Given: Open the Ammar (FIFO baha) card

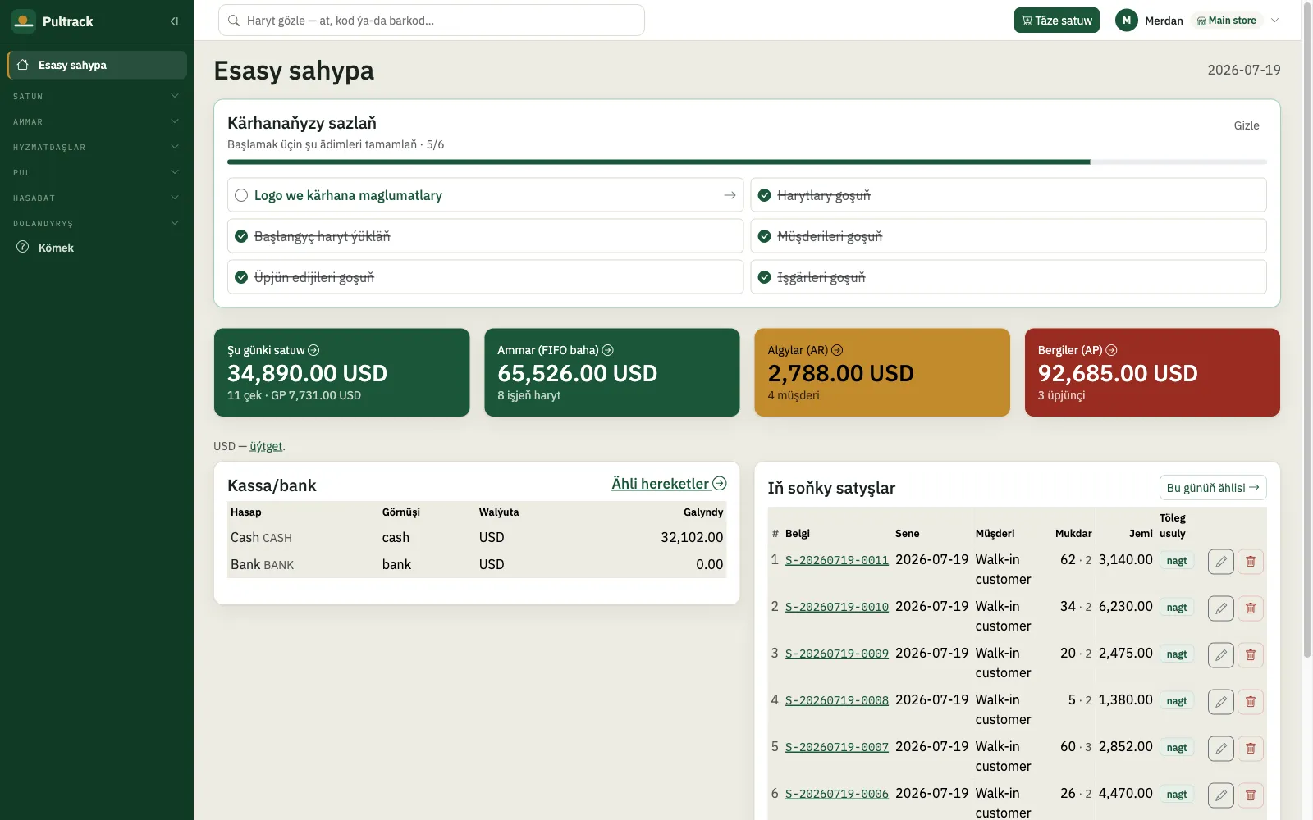Looking at the screenshot, I should pyautogui.click(x=612, y=372).
